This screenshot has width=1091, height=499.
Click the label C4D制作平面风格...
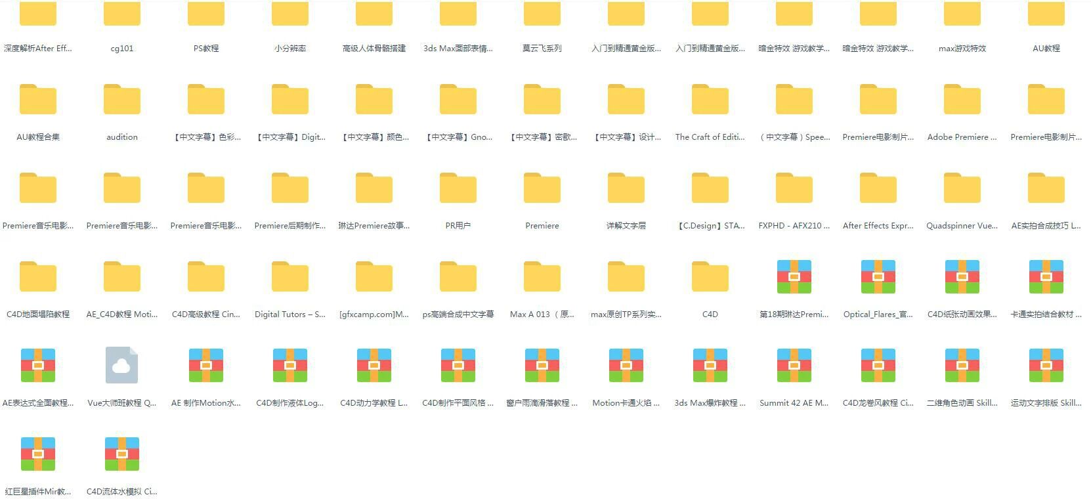point(458,402)
